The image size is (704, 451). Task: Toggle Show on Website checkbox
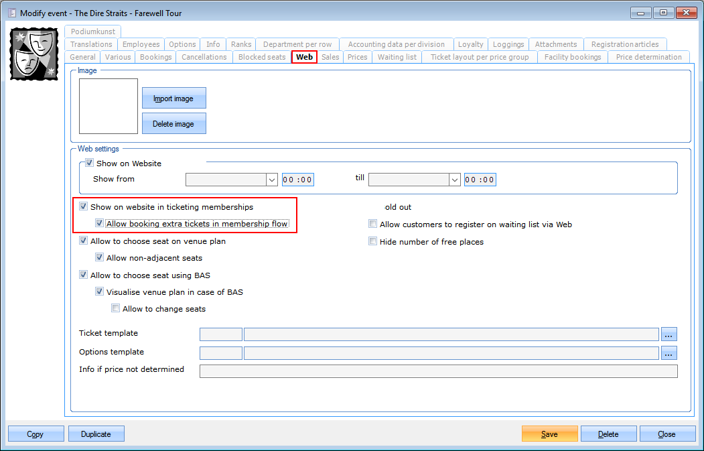coord(89,164)
